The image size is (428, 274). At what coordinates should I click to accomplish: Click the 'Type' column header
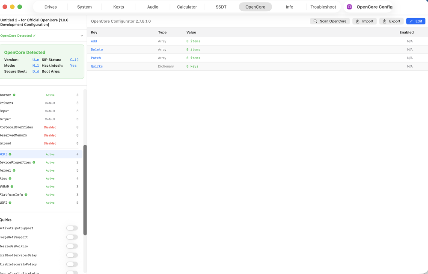(162, 33)
